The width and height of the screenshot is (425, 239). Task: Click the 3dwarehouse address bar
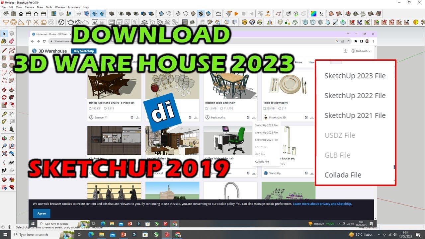coord(193,41)
